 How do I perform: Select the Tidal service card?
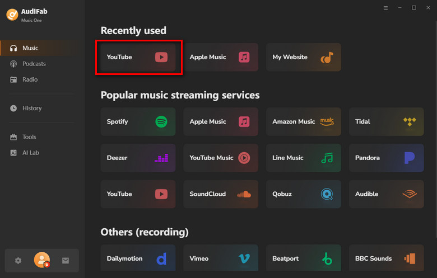coord(386,121)
